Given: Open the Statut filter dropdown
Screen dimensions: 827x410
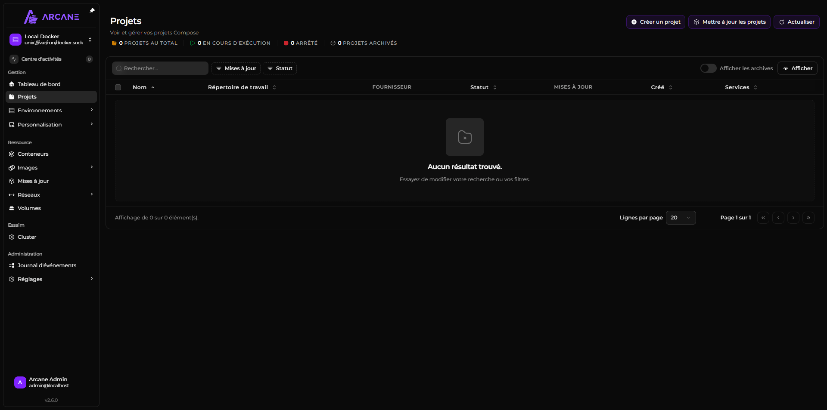Looking at the screenshot, I should pyautogui.click(x=280, y=68).
